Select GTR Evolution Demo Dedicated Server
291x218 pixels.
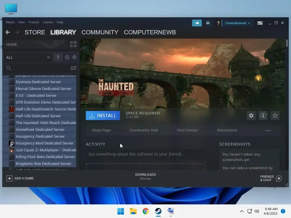(x=39, y=102)
